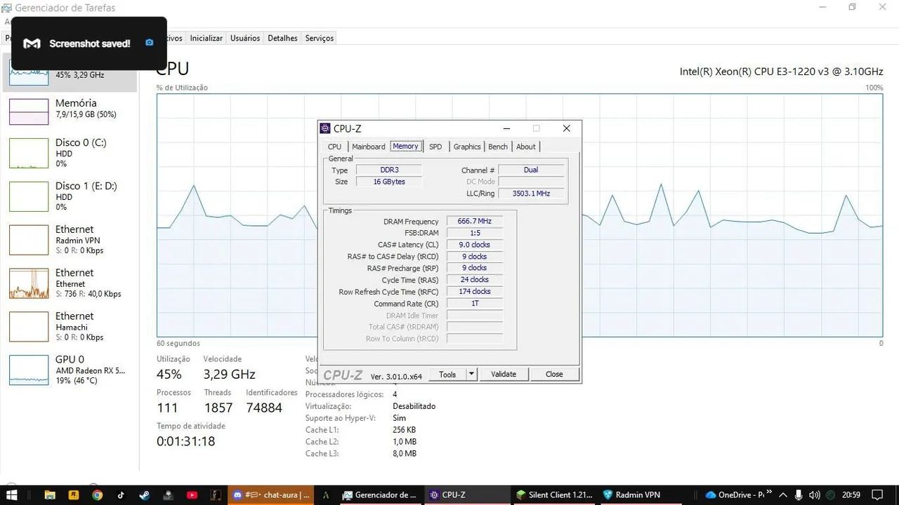Viewport: 899px width, 505px height.
Task: Open Google Chrome from the taskbar
Action: [x=97, y=494]
